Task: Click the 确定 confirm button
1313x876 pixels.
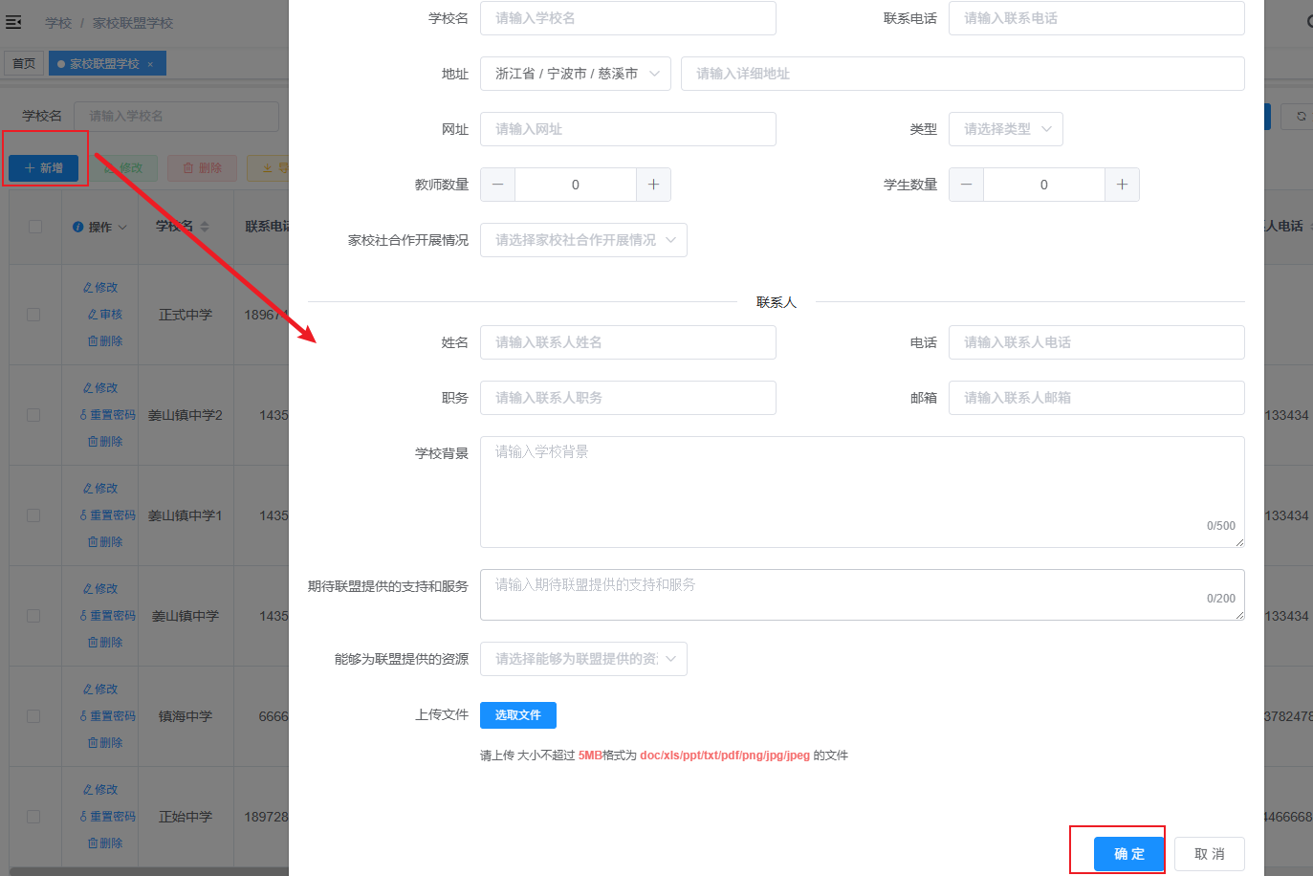Action: coord(1128,853)
